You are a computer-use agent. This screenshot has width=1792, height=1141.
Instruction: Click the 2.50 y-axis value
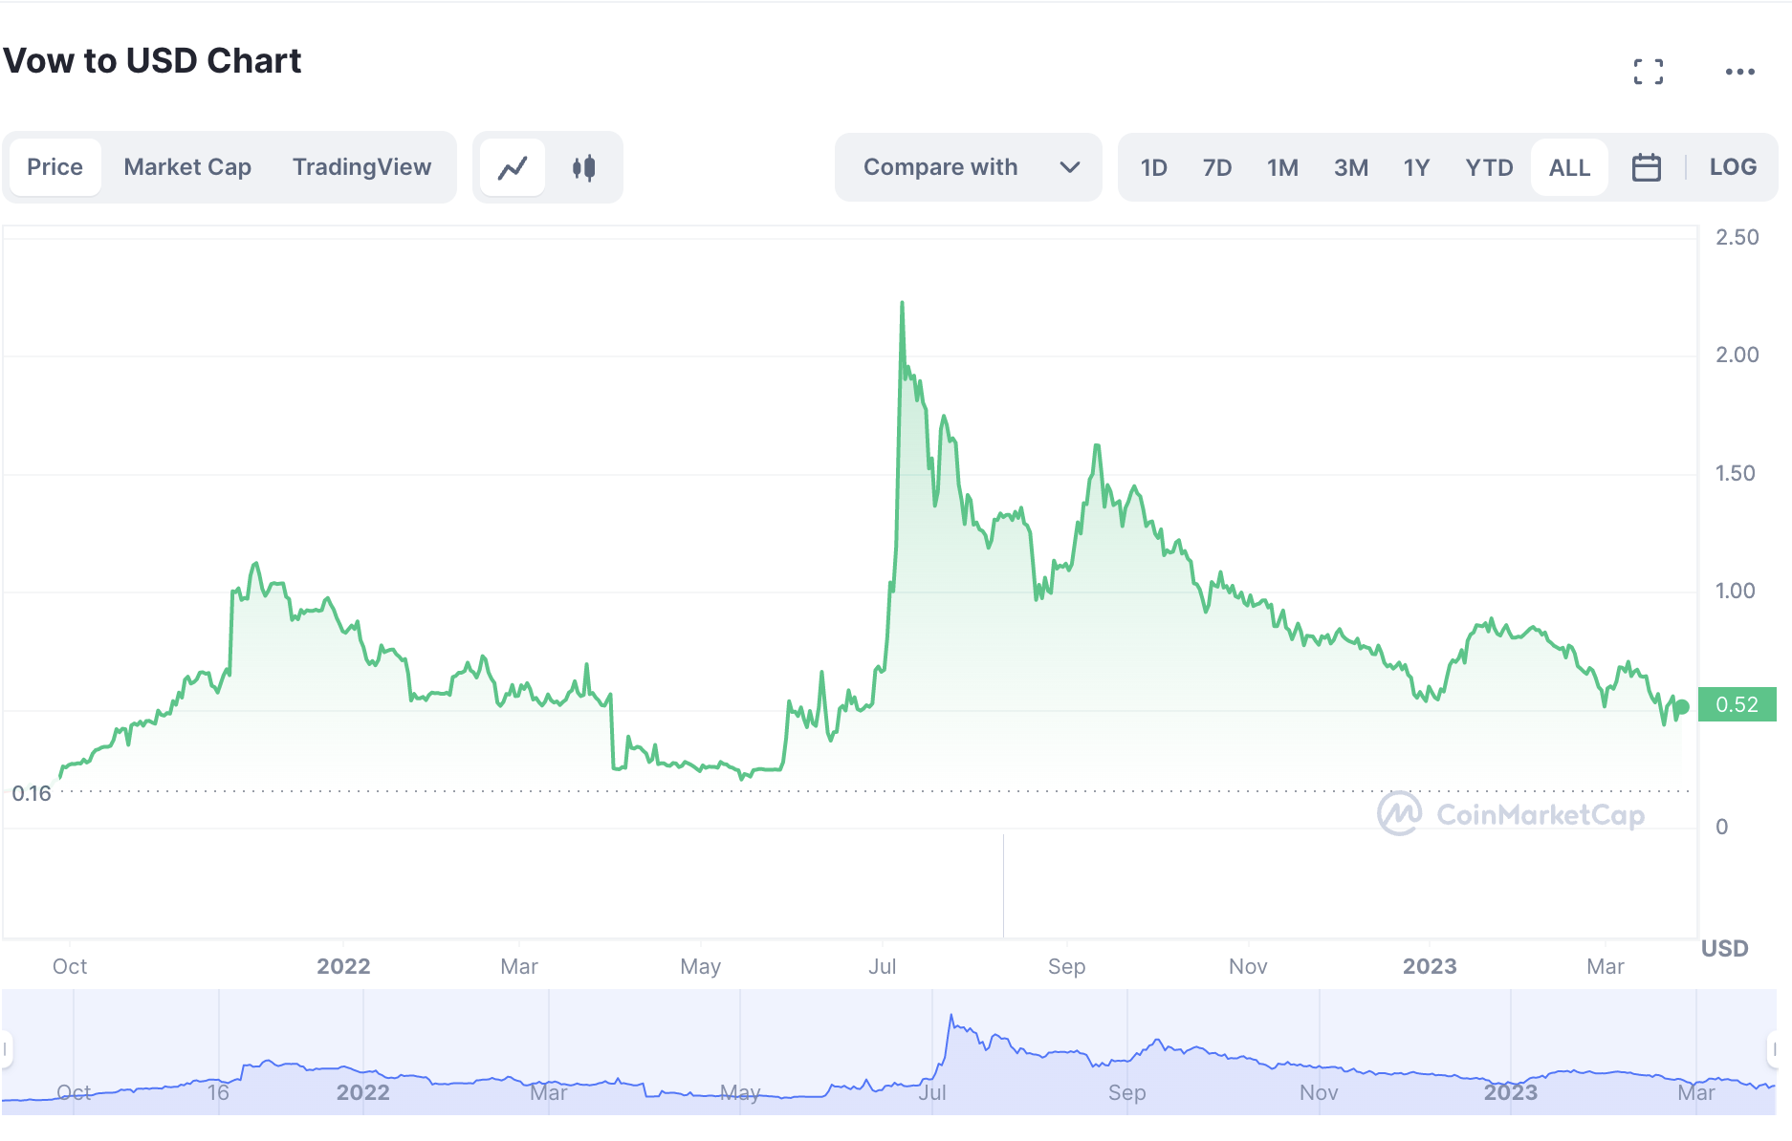pos(1737,237)
